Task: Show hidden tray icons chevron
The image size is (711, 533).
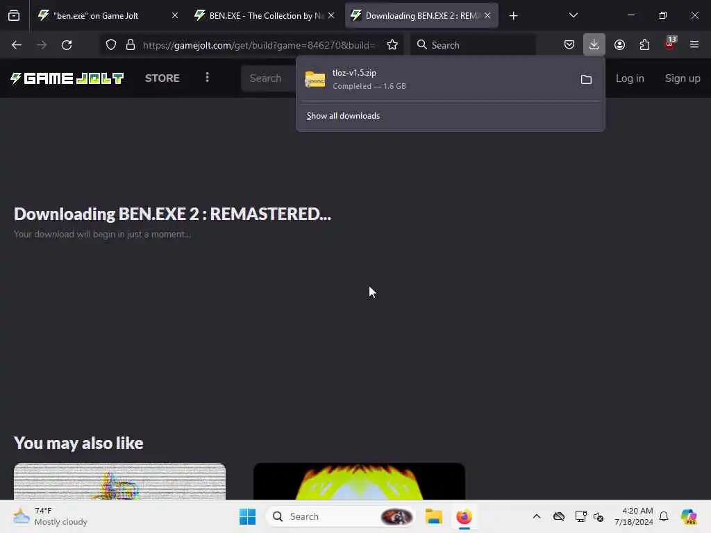Action: pos(537,516)
